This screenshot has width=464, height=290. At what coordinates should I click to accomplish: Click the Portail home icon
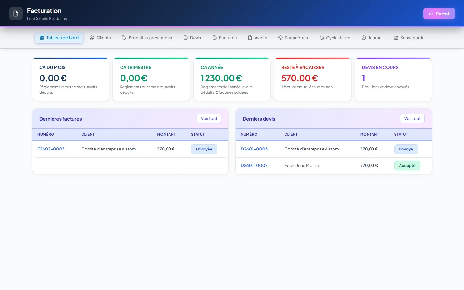(431, 14)
